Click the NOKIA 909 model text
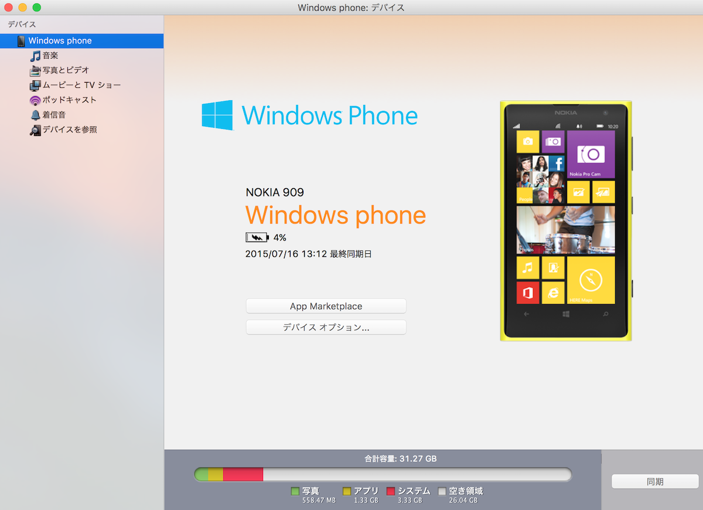 pos(275,192)
